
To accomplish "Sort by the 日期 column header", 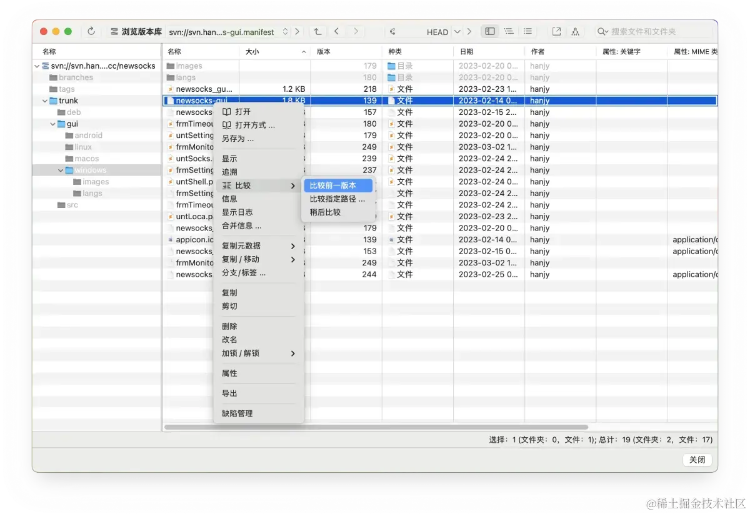I will point(489,52).
